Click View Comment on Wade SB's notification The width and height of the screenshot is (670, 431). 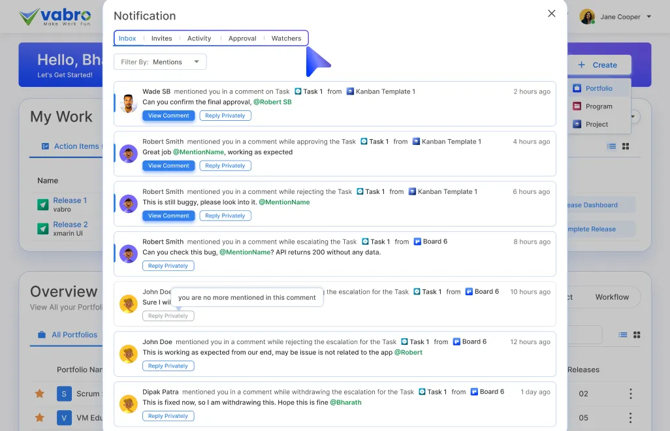tap(168, 115)
